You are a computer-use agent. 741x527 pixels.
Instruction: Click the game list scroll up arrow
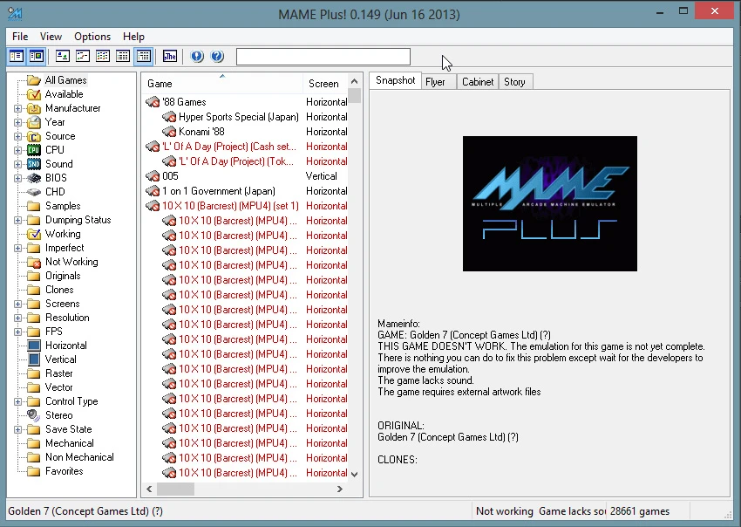click(355, 81)
